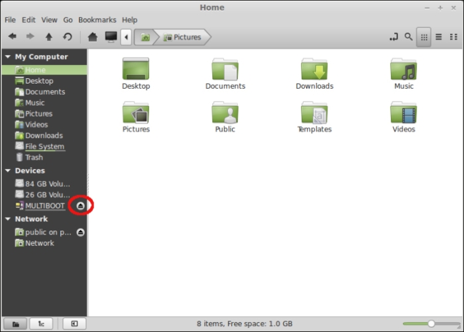Switch to icon view
The height and width of the screenshot is (332, 464).
coord(424,37)
